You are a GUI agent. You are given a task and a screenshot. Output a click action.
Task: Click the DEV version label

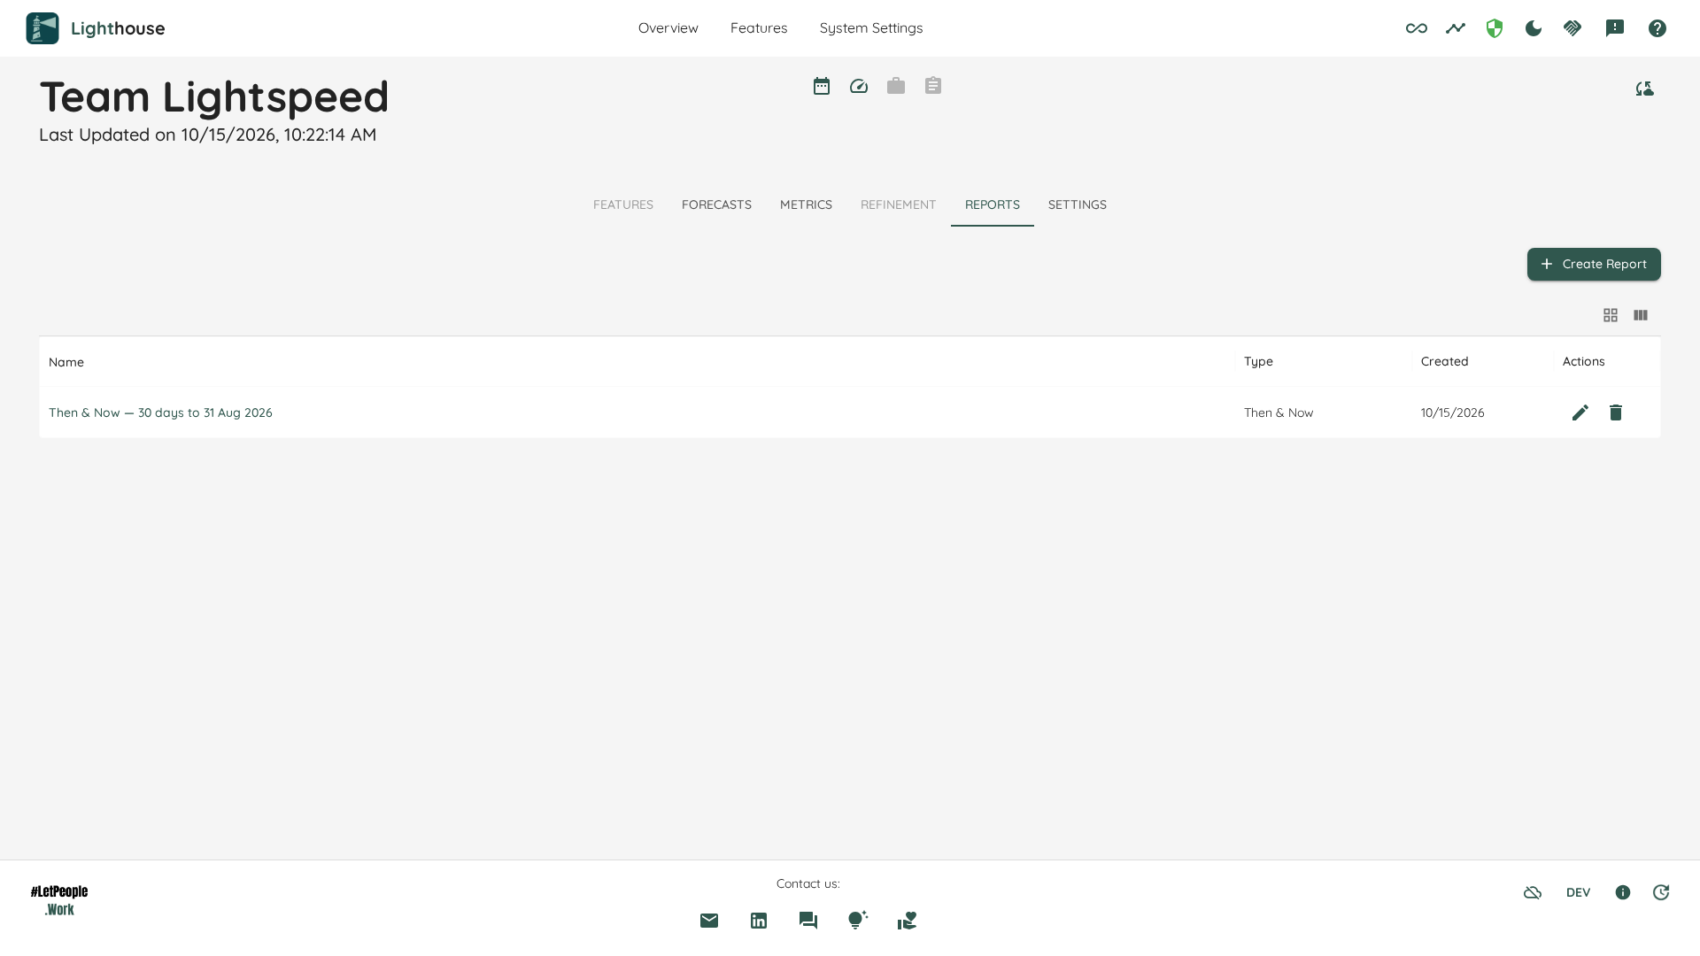pos(1578,892)
